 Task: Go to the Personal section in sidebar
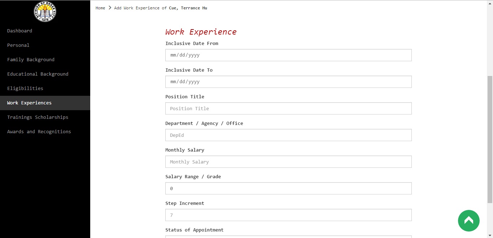point(18,45)
